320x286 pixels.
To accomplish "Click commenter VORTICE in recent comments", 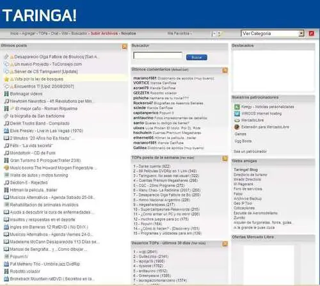I will tap(141, 83).
